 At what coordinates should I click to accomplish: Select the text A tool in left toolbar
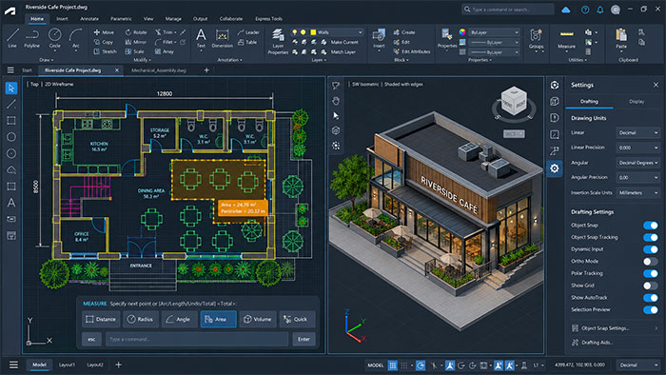point(11,203)
